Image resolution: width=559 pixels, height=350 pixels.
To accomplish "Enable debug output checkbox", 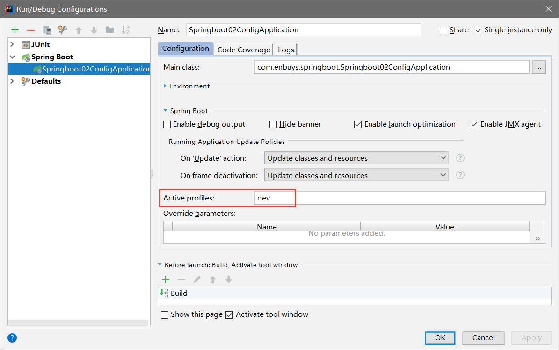I will [167, 124].
